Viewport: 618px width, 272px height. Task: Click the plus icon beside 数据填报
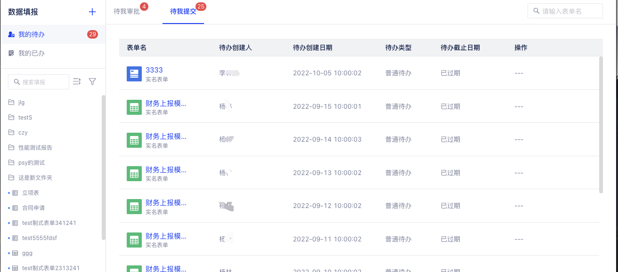point(92,12)
